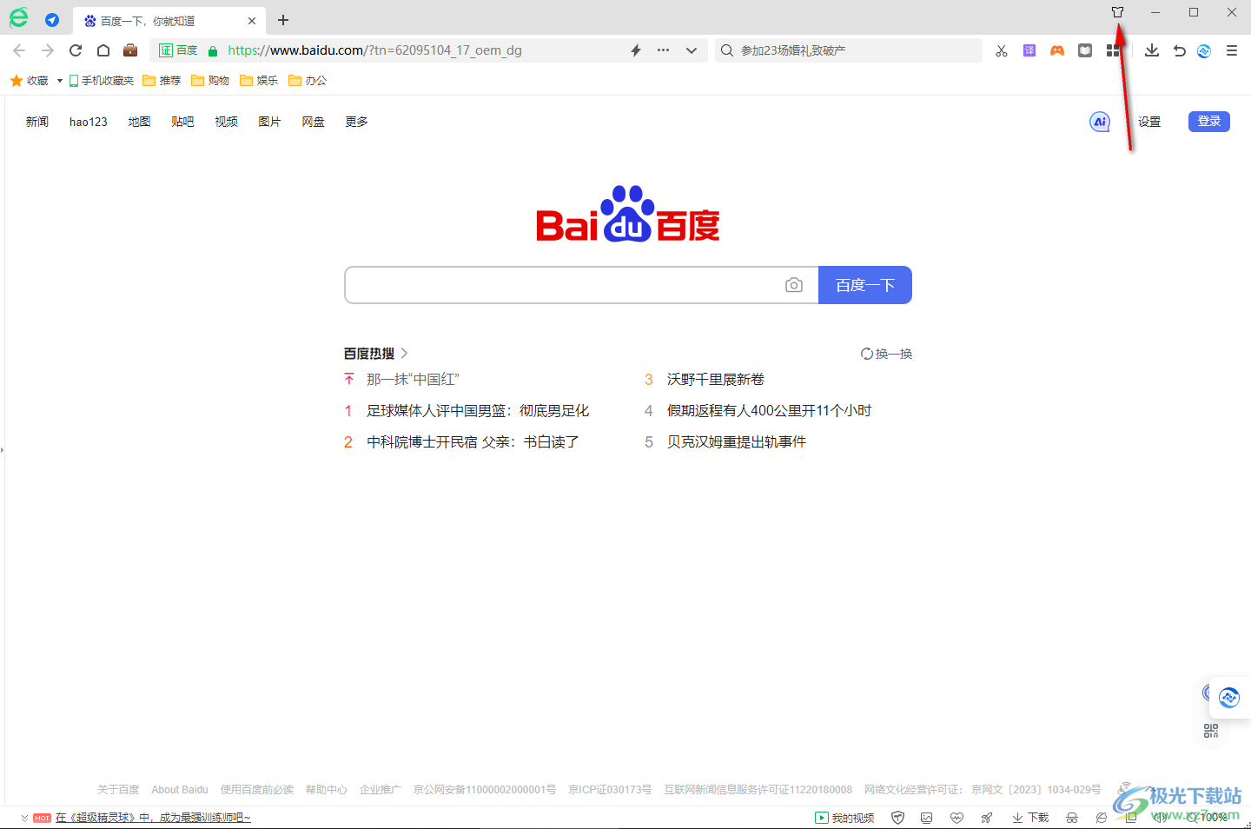This screenshot has width=1251, height=829.
Task: Open 百度热搜 heading link
Action: pyautogui.click(x=375, y=354)
